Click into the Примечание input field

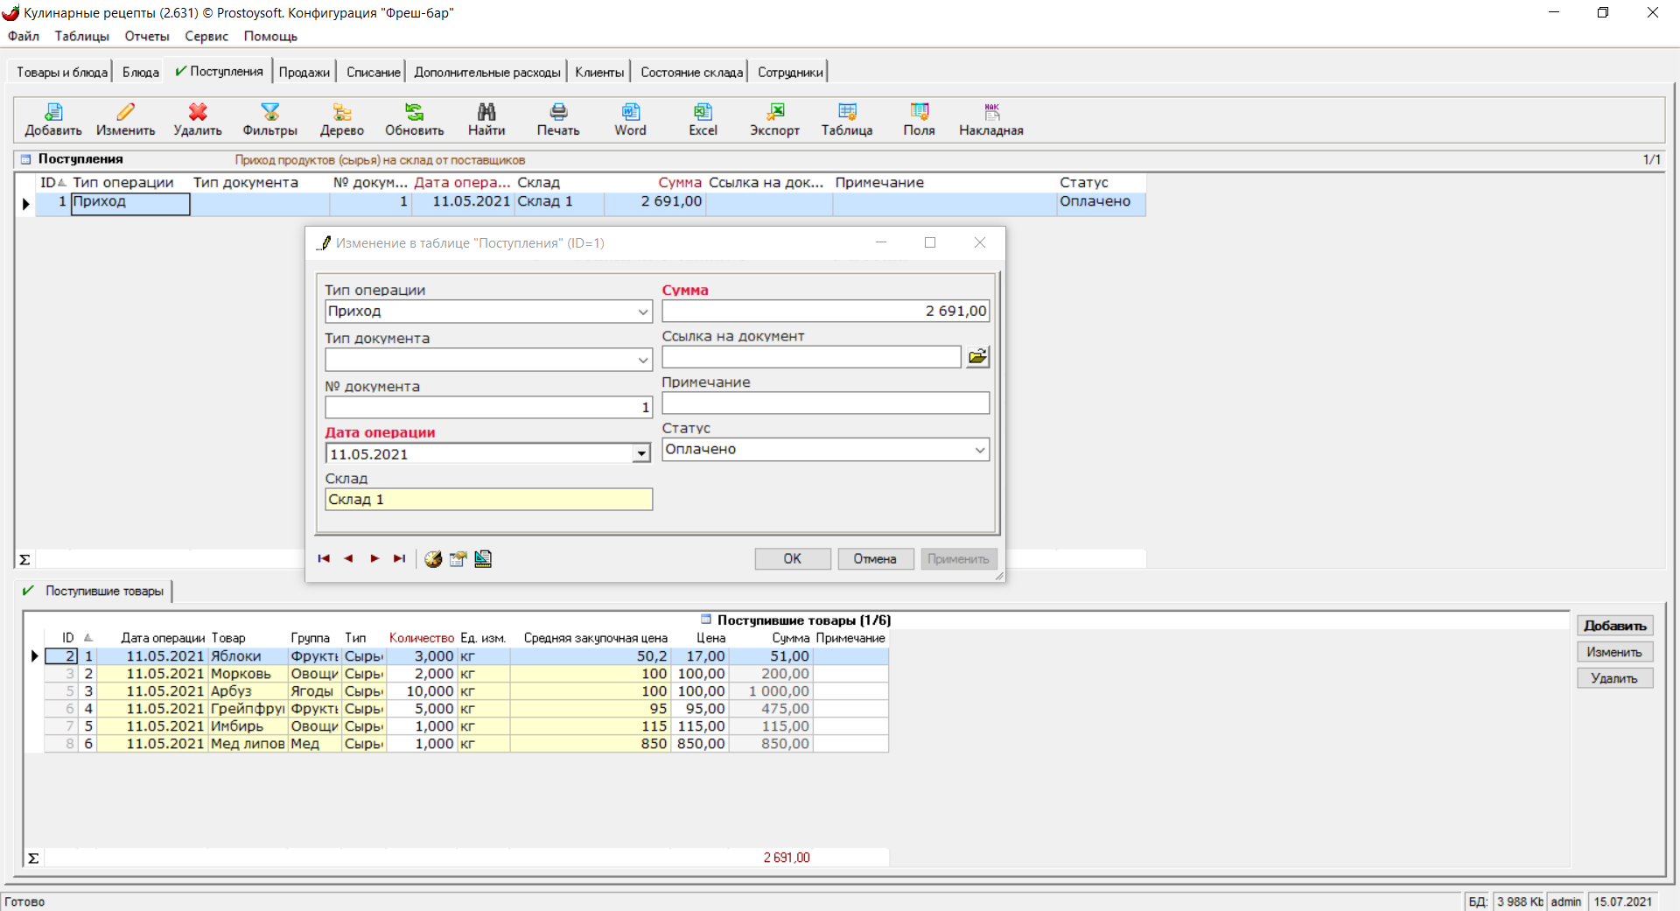click(x=825, y=403)
